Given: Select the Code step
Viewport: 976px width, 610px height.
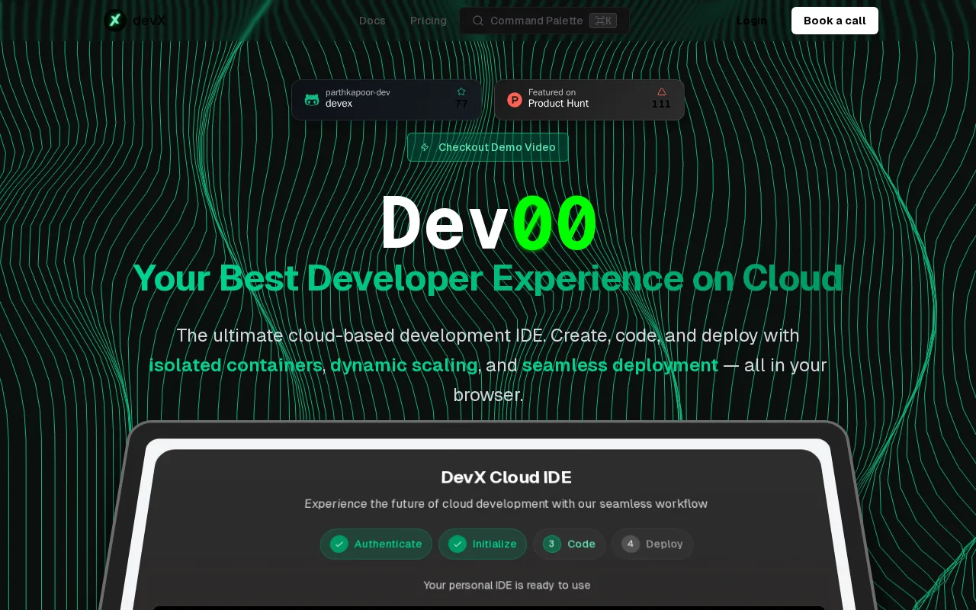Looking at the screenshot, I should [x=570, y=544].
